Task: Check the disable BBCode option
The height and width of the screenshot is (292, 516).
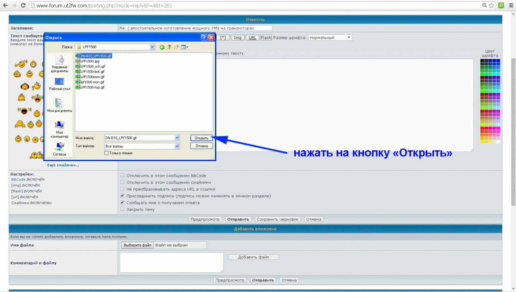Action: tap(123, 175)
